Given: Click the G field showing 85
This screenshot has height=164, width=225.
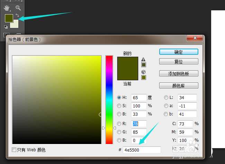Looking at the screenshot, I should click(139, 132).
